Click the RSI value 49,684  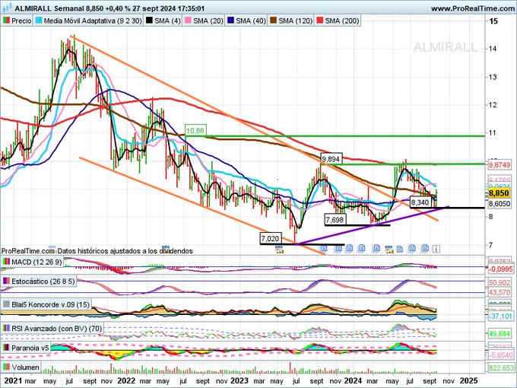click(x=499, y=334)
